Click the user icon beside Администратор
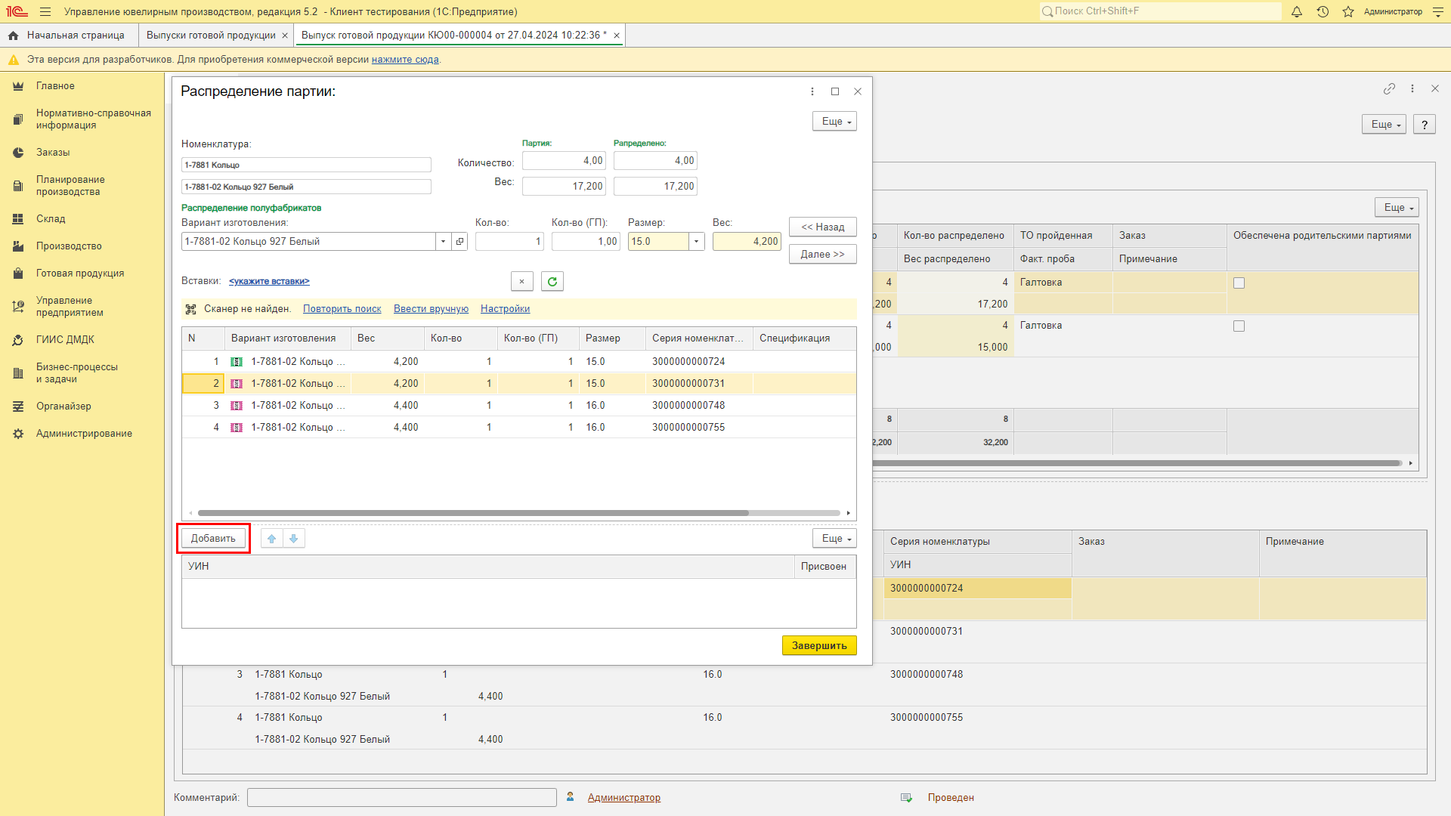This screenshot has height=816, width=1451. click(x=571, y=797)
